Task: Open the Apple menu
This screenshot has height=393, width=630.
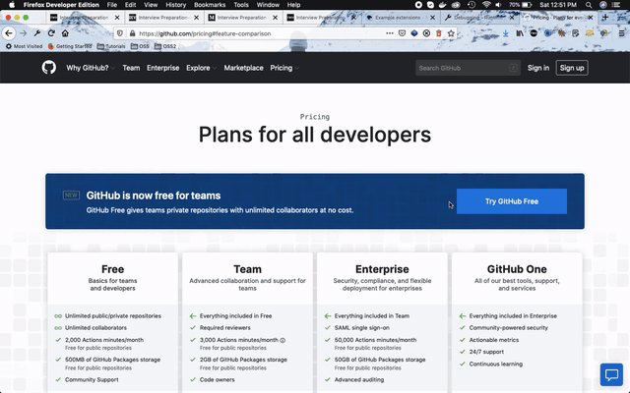Action: coord(12,5)
